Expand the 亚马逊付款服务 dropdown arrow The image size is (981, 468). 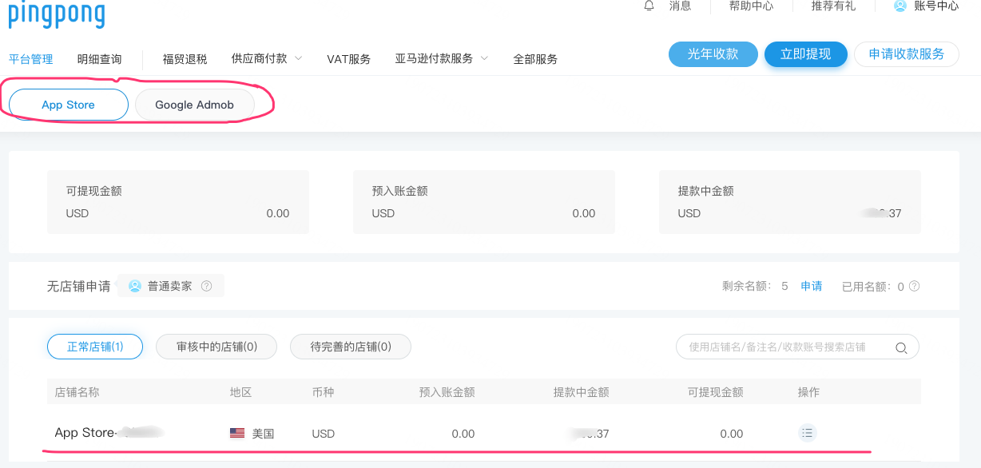pos(484,58)
